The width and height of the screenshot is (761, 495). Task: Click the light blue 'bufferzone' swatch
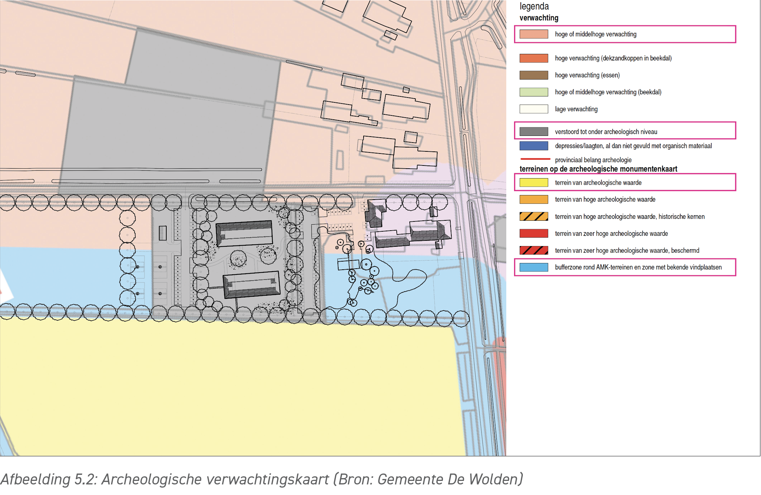pyautogui.click(x=534, y=267)
